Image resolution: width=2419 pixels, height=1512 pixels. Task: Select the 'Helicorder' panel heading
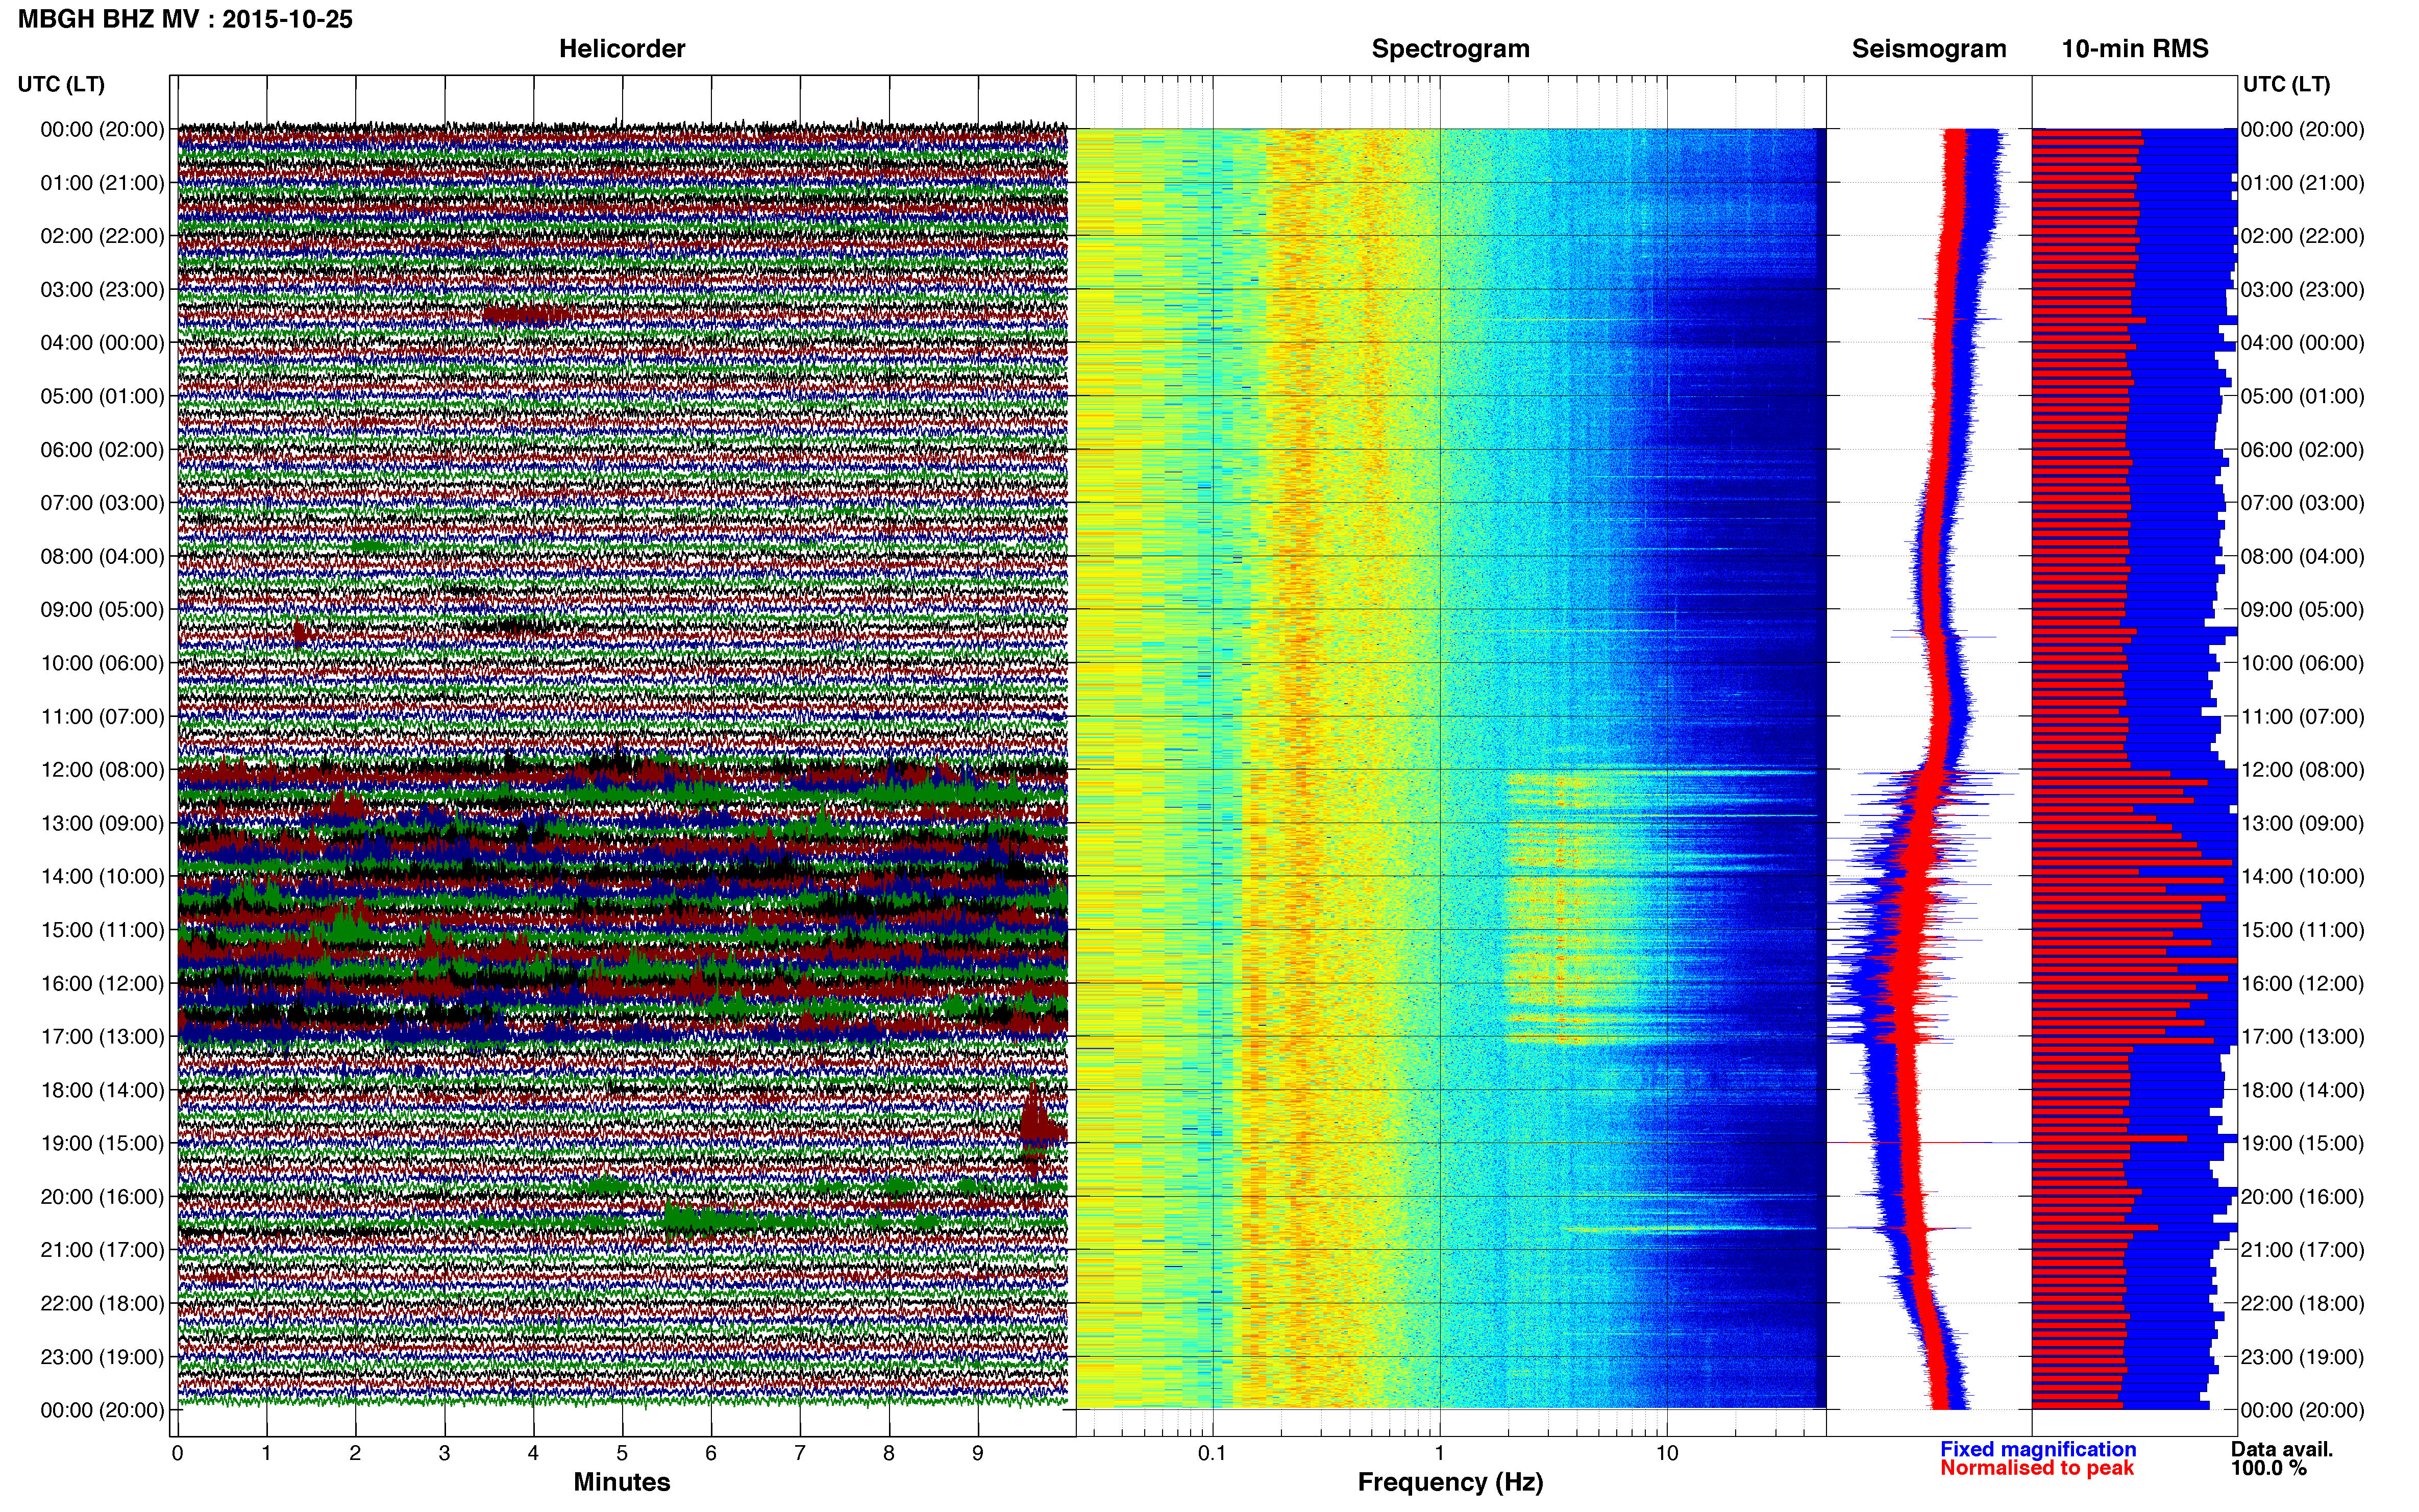click(622, 49)
